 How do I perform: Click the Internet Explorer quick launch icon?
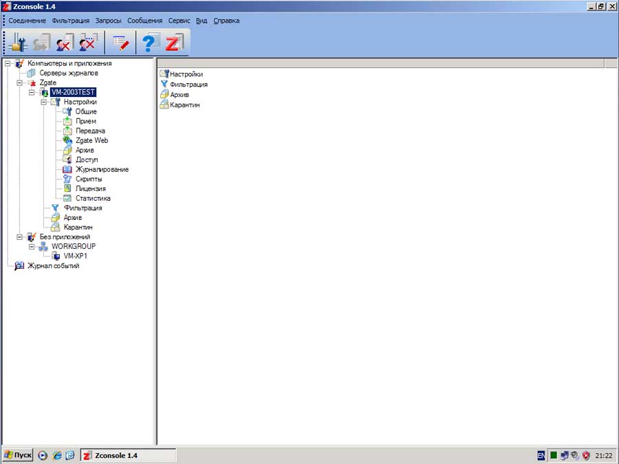[57, 455]
